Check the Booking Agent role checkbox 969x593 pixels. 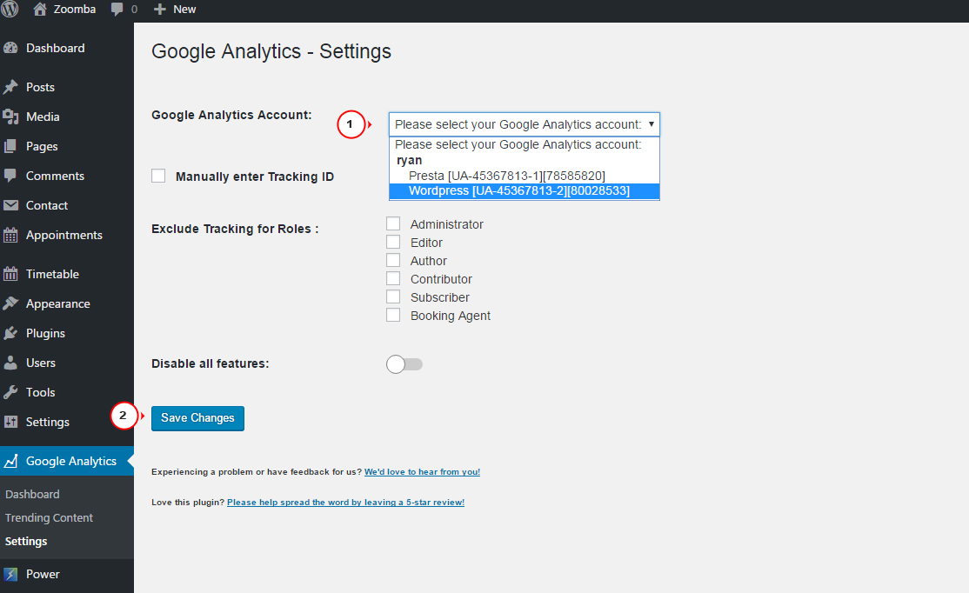pos(393,315)
